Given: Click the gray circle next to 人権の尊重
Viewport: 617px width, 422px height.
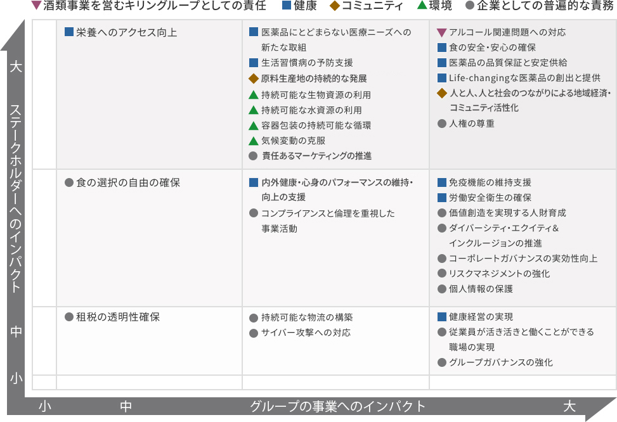Looking at the screenshot, I should click(442, 124).
